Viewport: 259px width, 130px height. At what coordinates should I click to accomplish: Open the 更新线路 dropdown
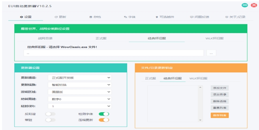(x=80, y=85)
